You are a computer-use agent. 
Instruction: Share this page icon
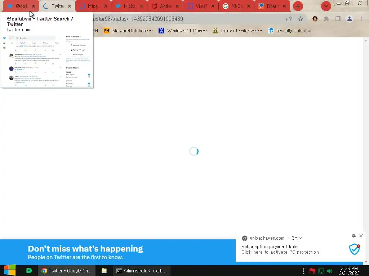click(x=289, y=19)
